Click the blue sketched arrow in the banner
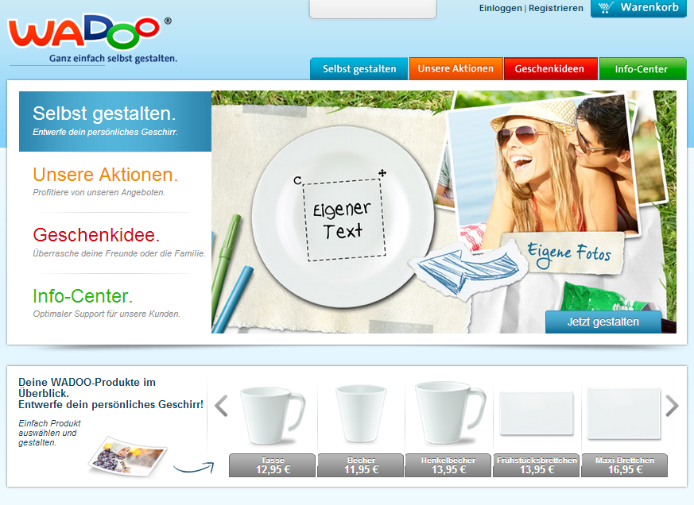The width and height of the screenshot is (694, 505). 467,270
